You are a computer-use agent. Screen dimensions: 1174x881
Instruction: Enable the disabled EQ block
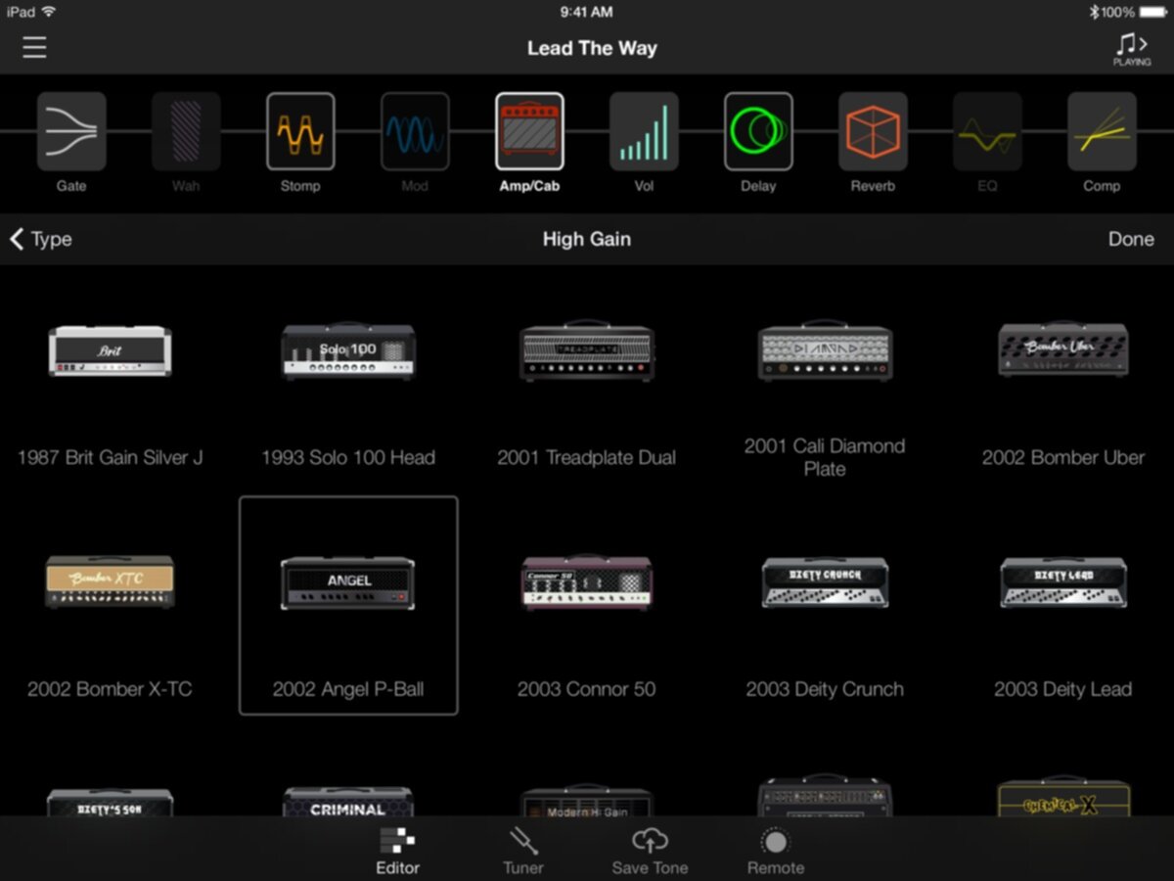click(987, 132)
